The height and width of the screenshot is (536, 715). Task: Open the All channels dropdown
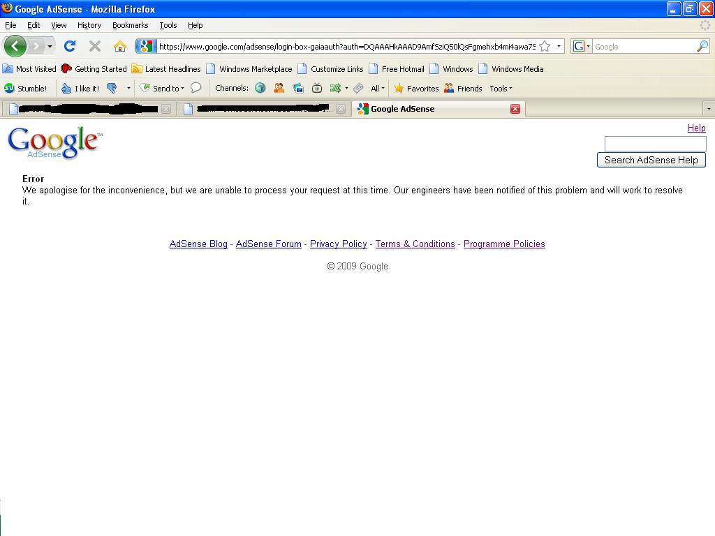click(378, 89)
